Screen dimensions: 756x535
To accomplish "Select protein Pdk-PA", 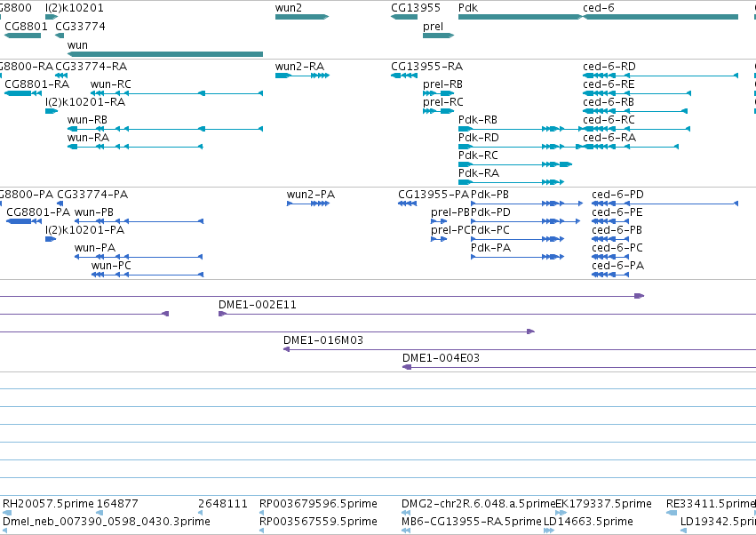I will [x=490, y=248].
